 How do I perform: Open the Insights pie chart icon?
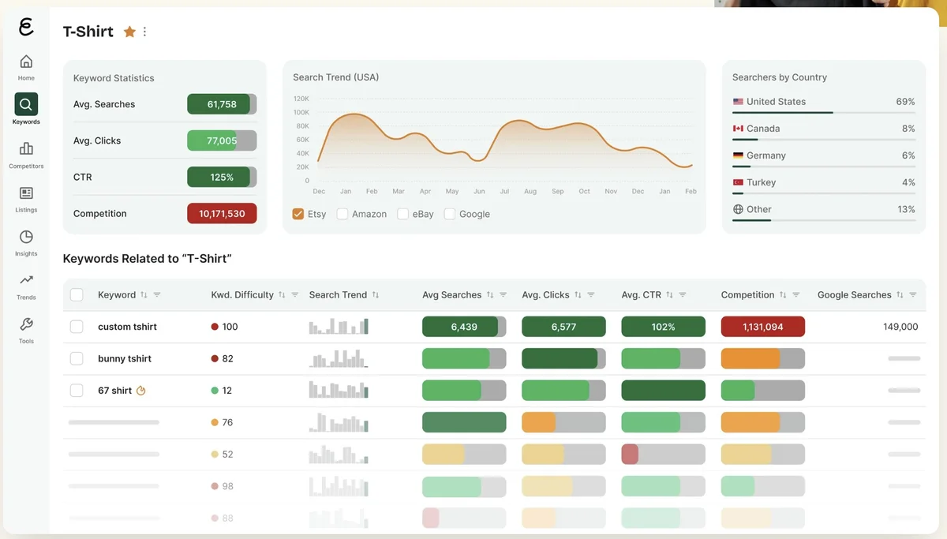click(x=26, y=237)
